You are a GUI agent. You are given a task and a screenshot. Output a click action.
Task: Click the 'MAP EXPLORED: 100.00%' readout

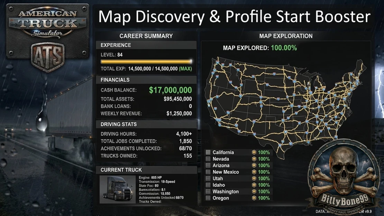[x=260, y=48]
